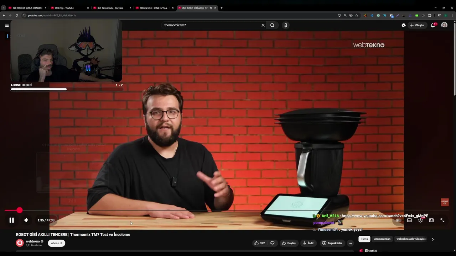Click the Abone ol subscribe button
Viewport: 456px width, 256px height.
point(56,243)
